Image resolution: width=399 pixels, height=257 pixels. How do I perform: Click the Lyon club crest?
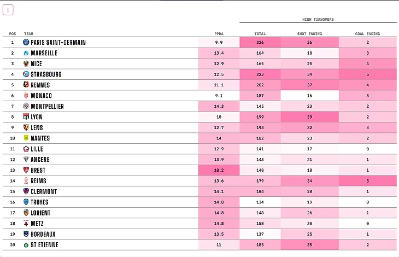(x=26, y=117)
